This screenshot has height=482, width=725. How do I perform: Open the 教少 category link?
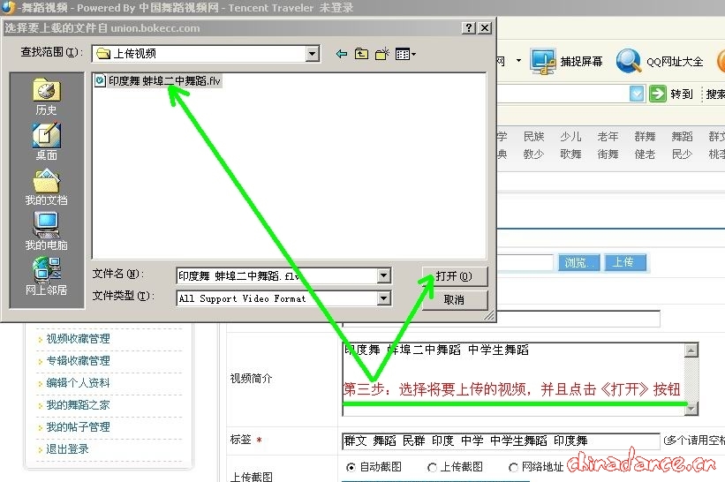(533, 154)
